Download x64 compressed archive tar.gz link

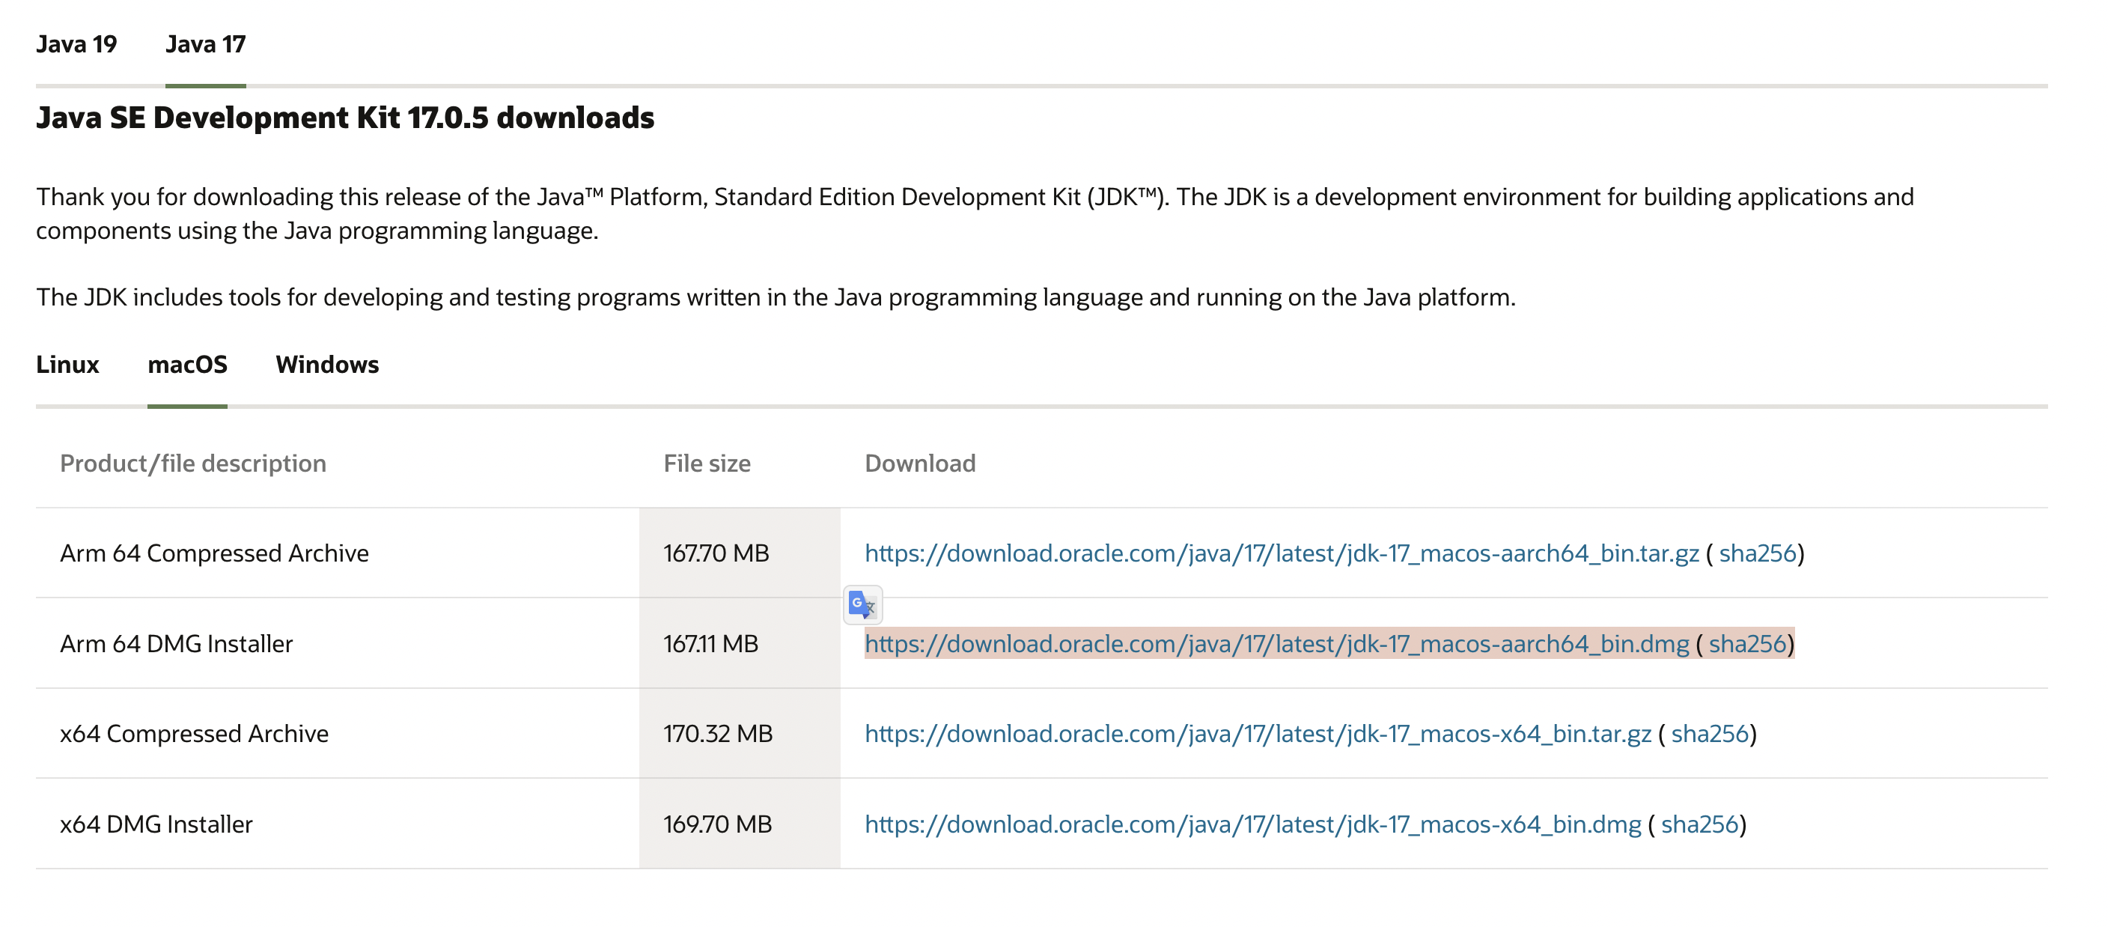tap(1257, 734)
